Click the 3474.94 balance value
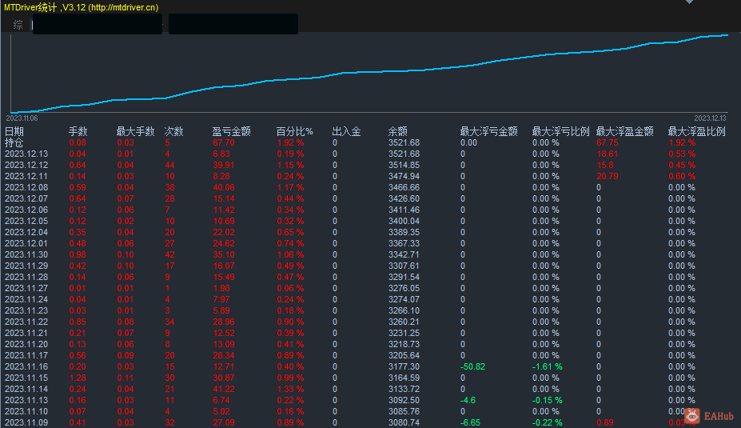Screen dimensions: 741x428 coord(404,176)
